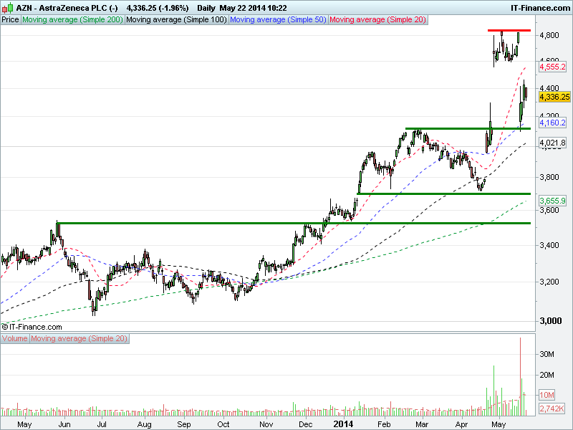This screenshot has width=573, height=430.
Task: Open volume Moving average (Simple 20) label
Action: click(x=79, y=338)
